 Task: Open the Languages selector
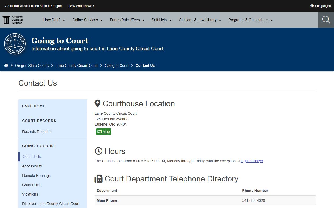(320, 6)
